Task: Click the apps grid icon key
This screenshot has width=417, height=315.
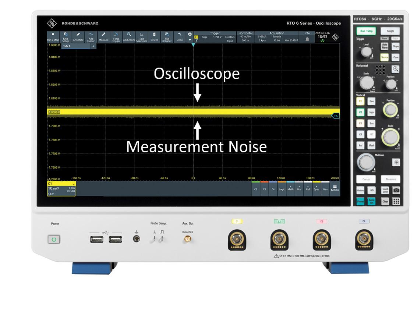Action: (x=396, y=202)
